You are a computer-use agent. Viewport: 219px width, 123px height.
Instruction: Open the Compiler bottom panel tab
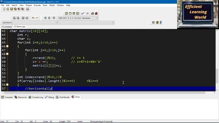[x=7, y=97]
